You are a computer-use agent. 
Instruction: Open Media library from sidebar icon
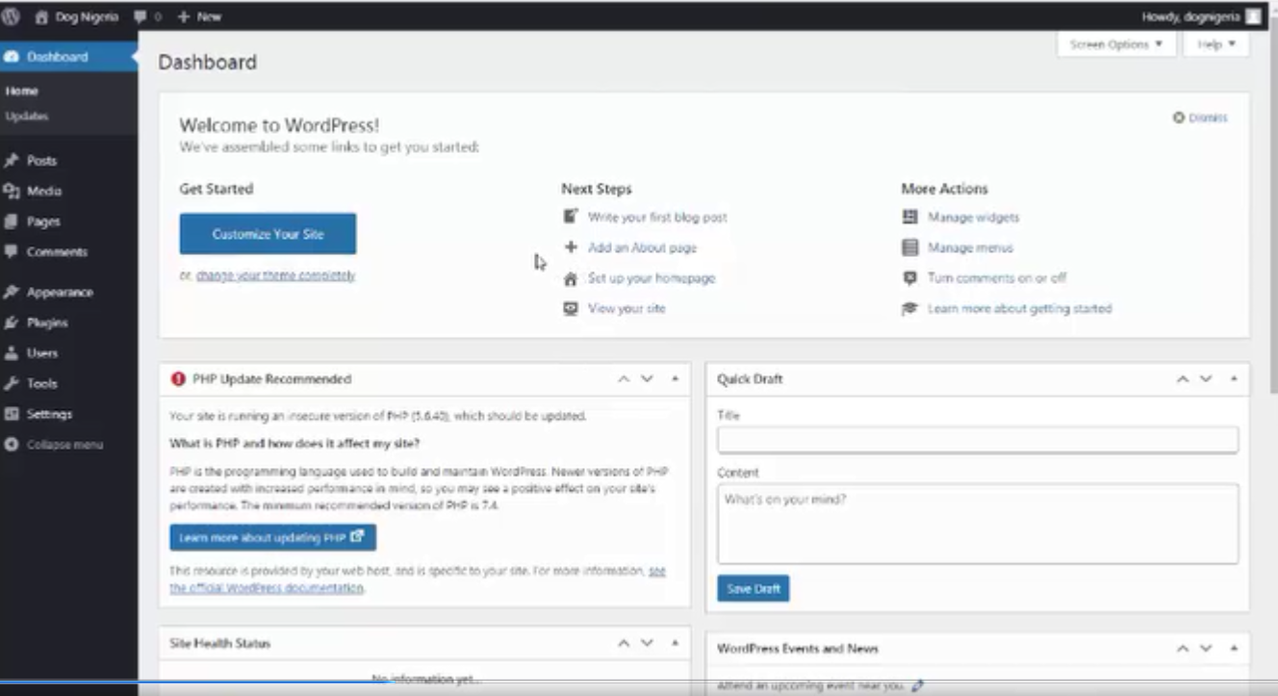click(x=12, y=192)
